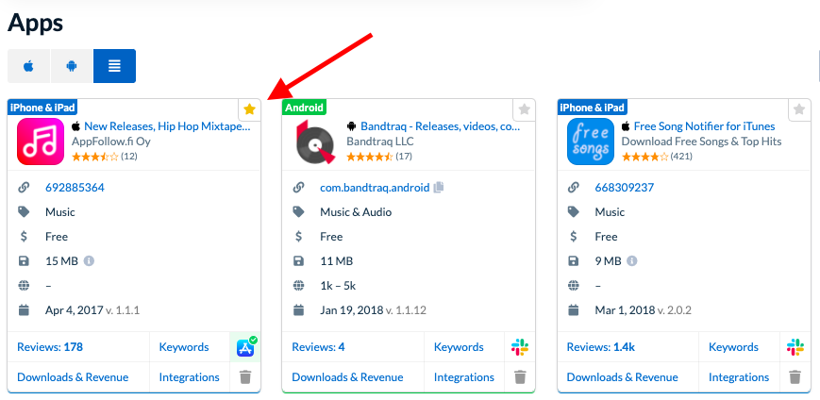
Task: Open com.bandtraq.android package link
Action: (375, 187)
